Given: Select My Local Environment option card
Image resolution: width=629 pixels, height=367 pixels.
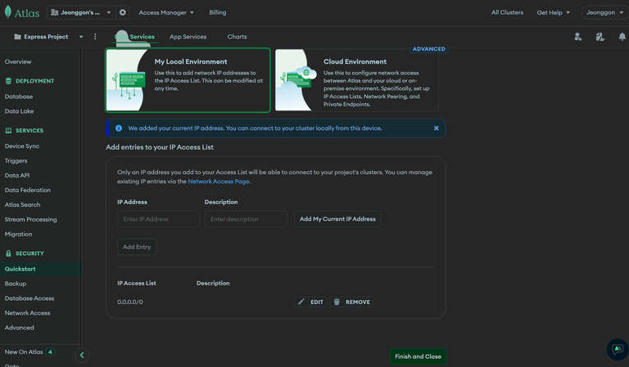Looking at the screenshot, I should pyautogui.click(x=188, y=80).
